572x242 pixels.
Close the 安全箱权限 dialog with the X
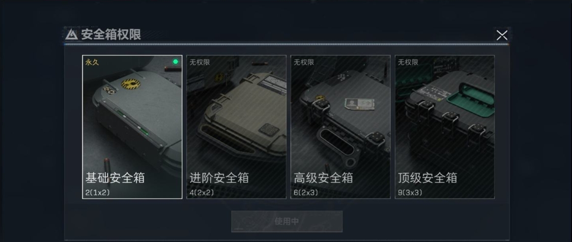502,35
